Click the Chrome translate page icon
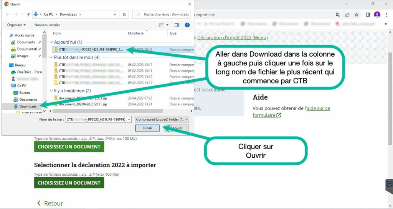This screenshot has width=393, height=209. point(338,15)
